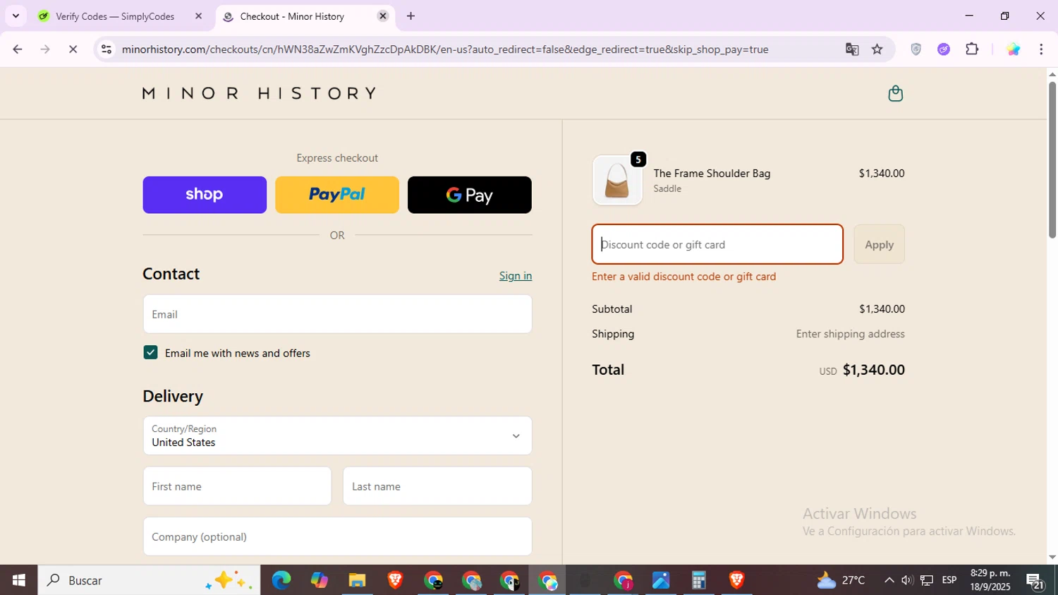Image resolution: width=1058 pixels, height=595 pixels.
Task: Click the product name The Frame Shoulder Bag
Action: click(712, 173)
